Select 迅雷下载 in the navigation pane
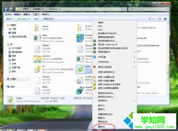The image size is (178, 131). (x=16, y=68)
